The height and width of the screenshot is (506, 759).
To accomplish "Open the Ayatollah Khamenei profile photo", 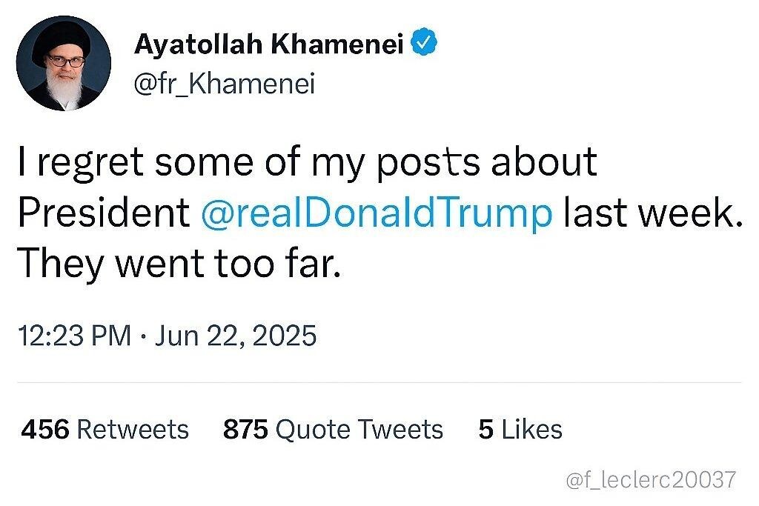I will click(x=63, y=63).
